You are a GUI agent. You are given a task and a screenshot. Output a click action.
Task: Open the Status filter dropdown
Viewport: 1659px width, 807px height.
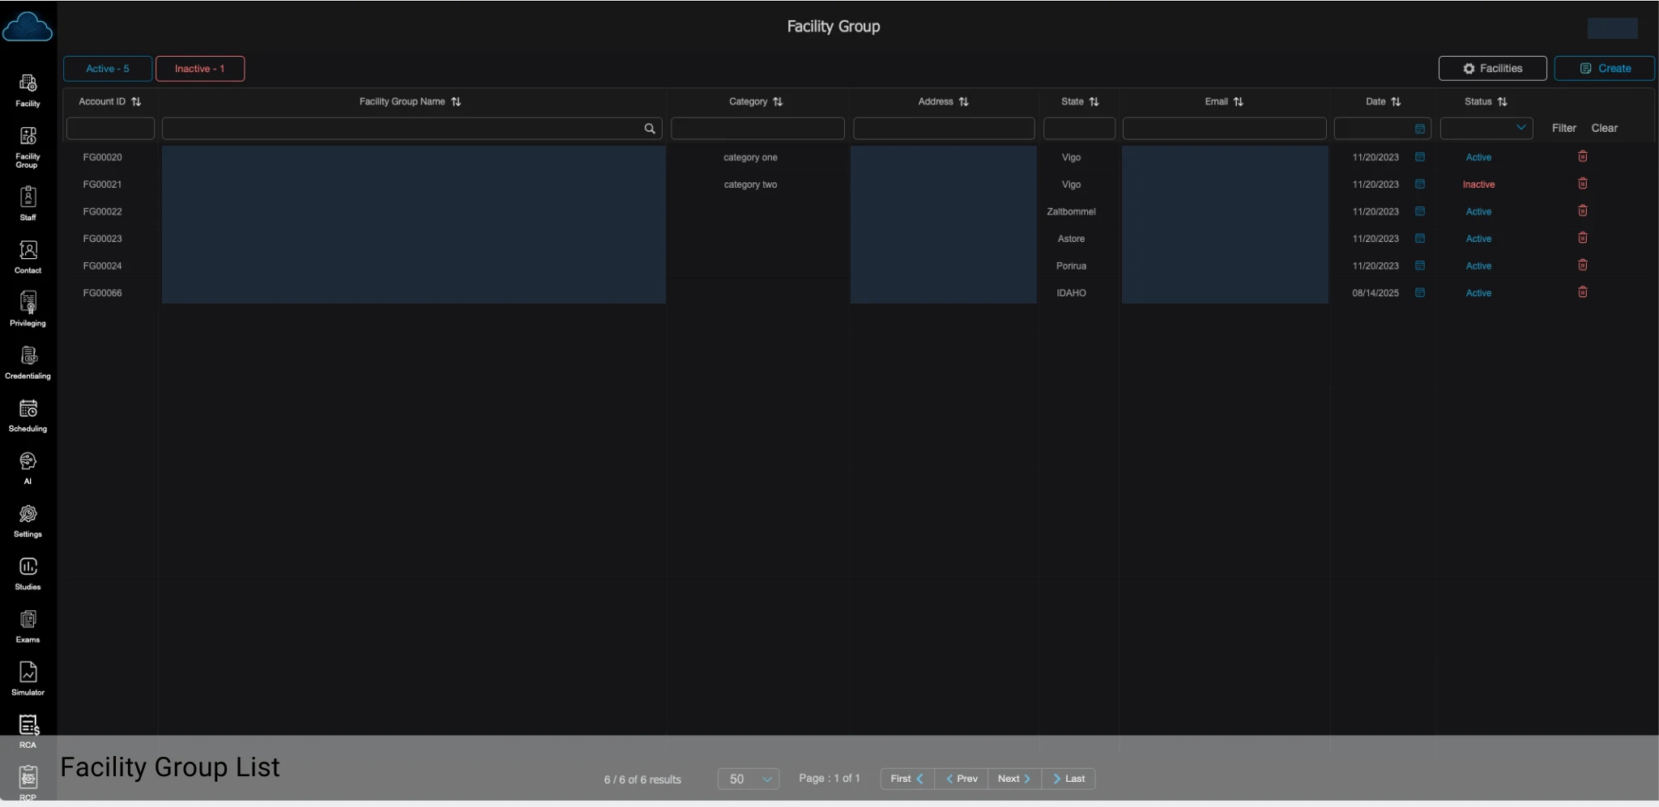tap(1486, 128)
